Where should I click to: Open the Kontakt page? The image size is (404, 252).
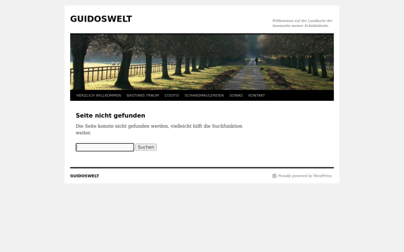[257, 95]
